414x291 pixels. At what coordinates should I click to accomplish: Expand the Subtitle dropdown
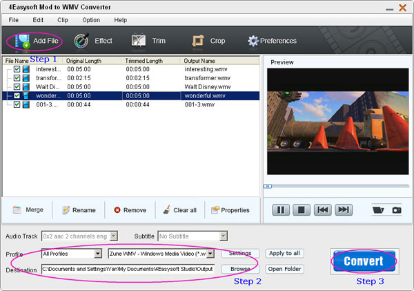[x=224, y=236]
